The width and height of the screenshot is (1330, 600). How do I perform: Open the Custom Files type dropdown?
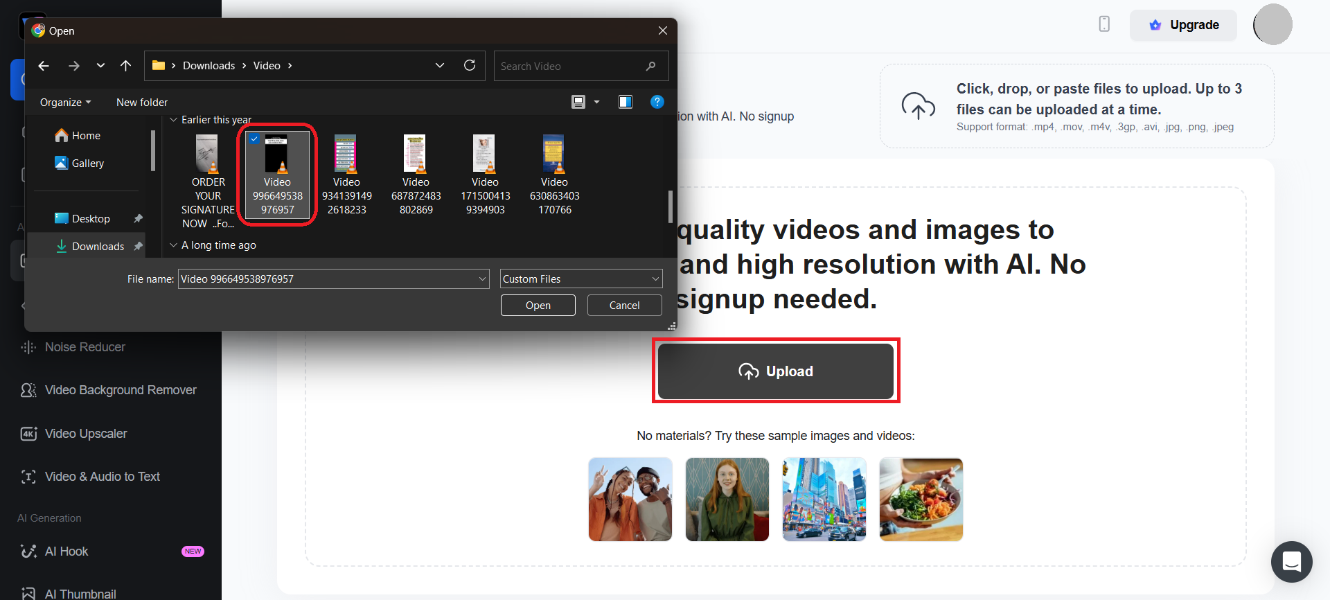(x=580, y=279)
